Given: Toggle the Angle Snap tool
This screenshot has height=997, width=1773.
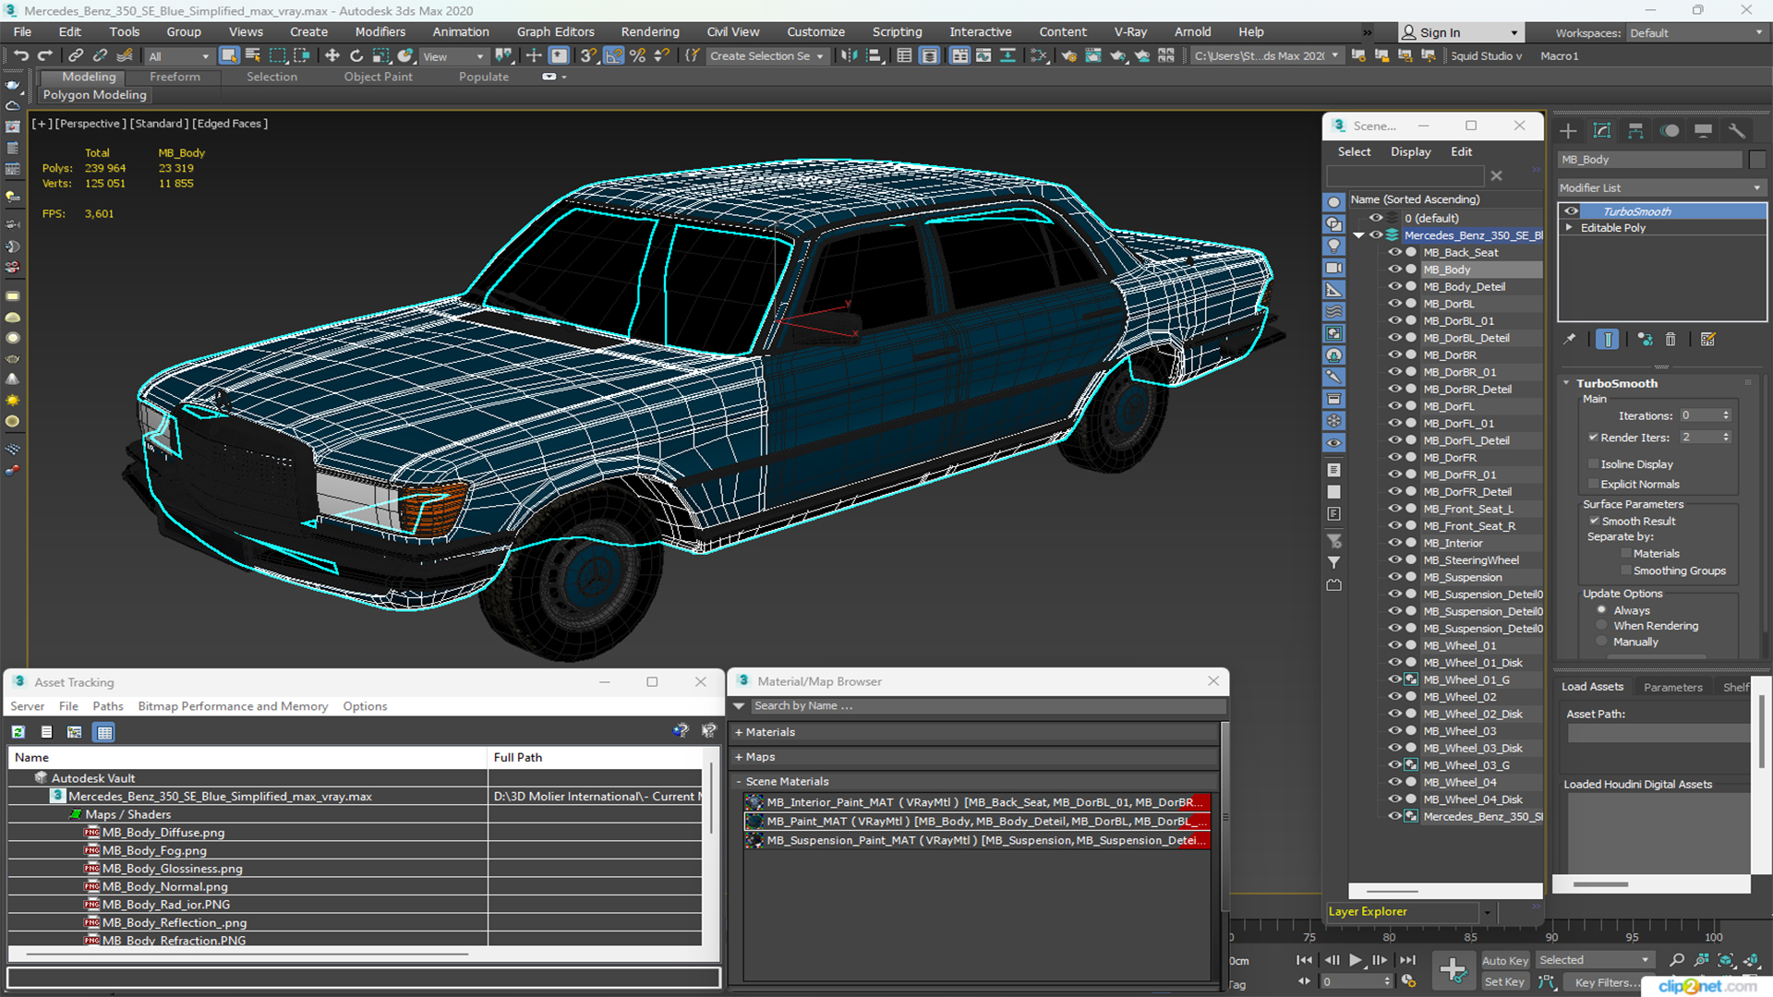Looking at the screenshot, I should (x=613, y=56).
